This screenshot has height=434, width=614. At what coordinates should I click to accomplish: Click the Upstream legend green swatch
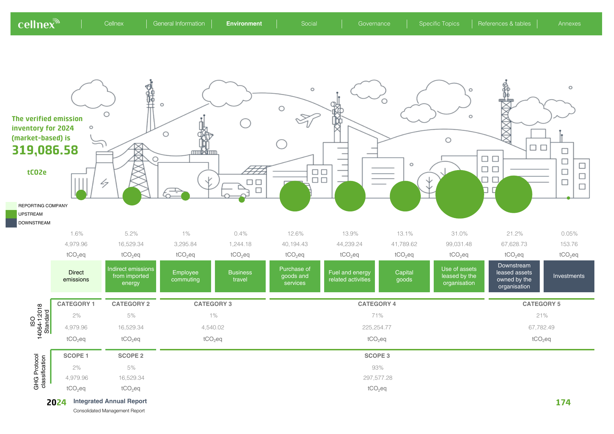coord(11,214)
